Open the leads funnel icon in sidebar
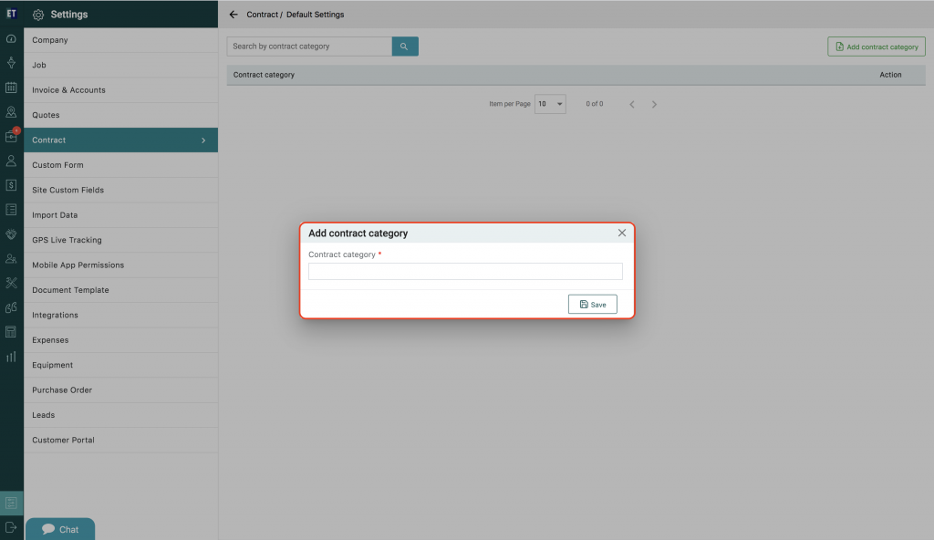This screenshot has height=540, width=934. [x=11, y=63]
